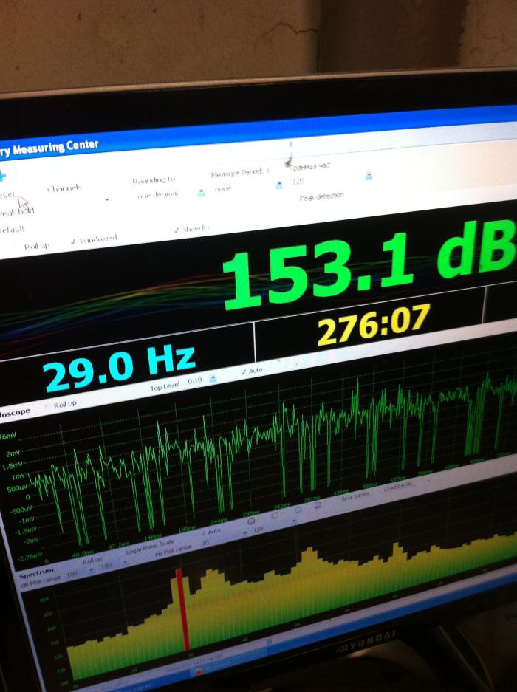Screen dimensions: 517x692
Task: Click the Default option
Action: point(12,230)
